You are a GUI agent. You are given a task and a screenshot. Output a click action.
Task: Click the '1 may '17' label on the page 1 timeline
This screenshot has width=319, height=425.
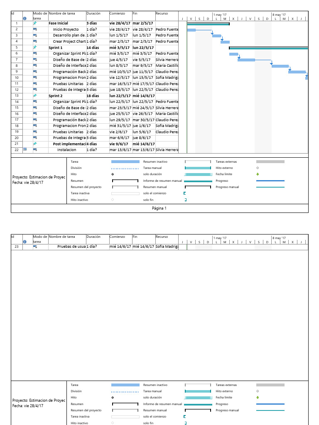tap(220, 15)
